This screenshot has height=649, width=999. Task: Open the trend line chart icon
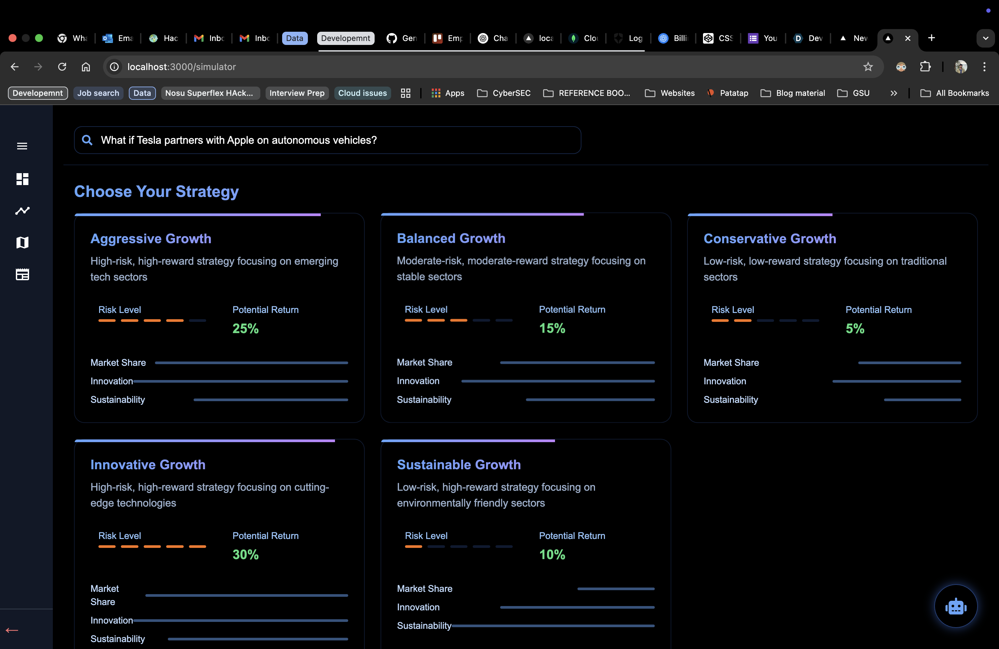(22, 211)
